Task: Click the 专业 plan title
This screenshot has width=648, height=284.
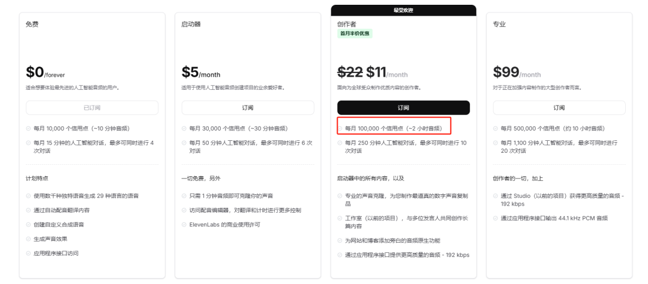Action: [499, 25]
